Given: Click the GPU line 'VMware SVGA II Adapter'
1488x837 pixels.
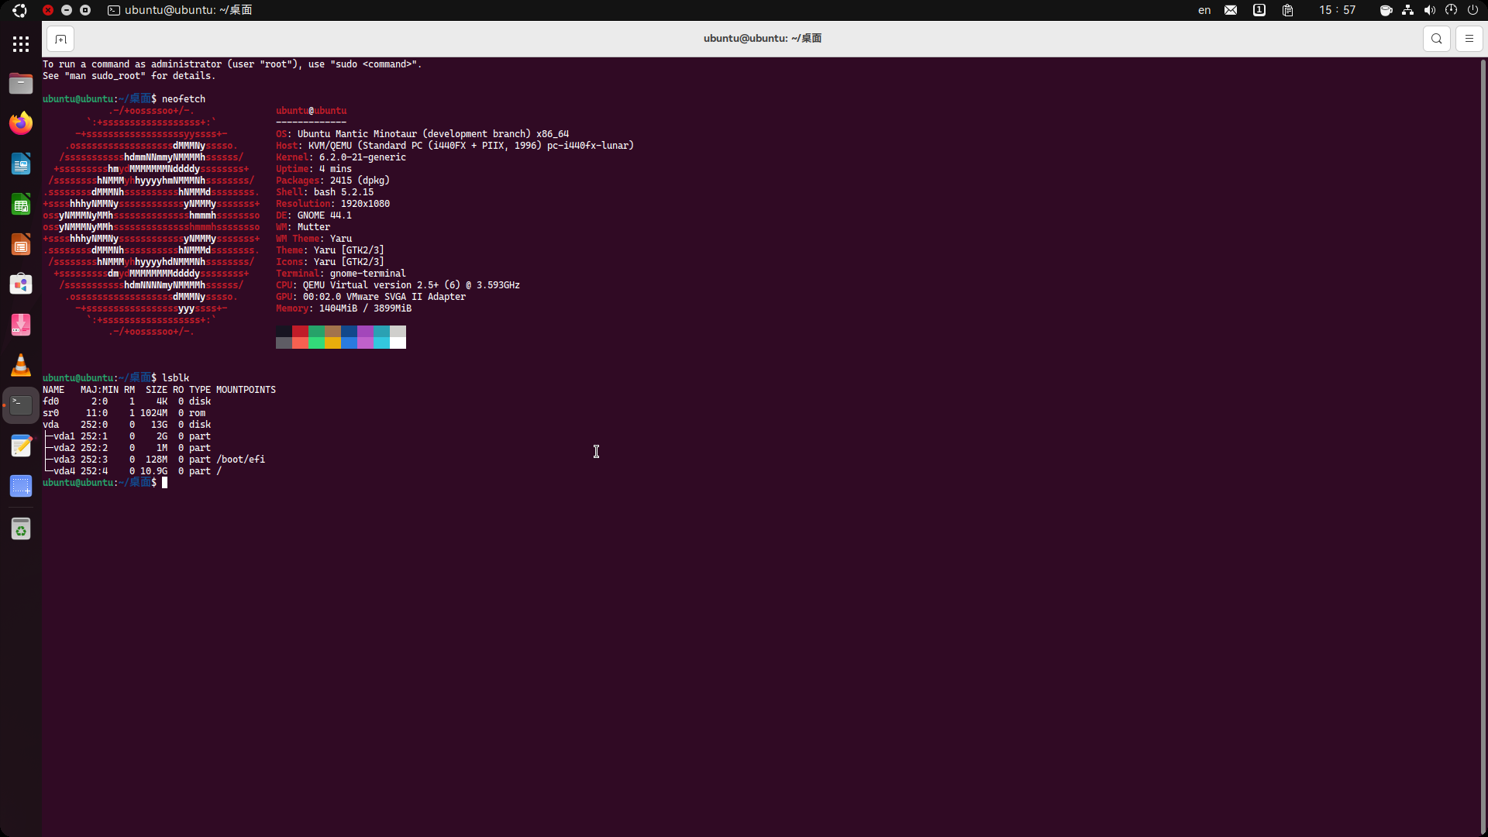Looking at the screenshot, I should click(370, 297).
